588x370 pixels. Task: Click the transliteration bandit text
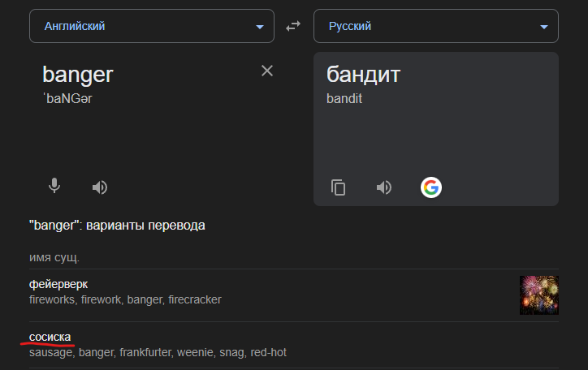point(344,98)
